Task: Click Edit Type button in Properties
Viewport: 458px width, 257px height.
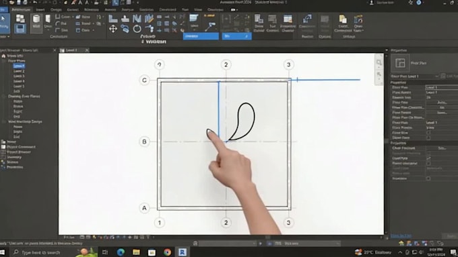Action: click(449, 76)
